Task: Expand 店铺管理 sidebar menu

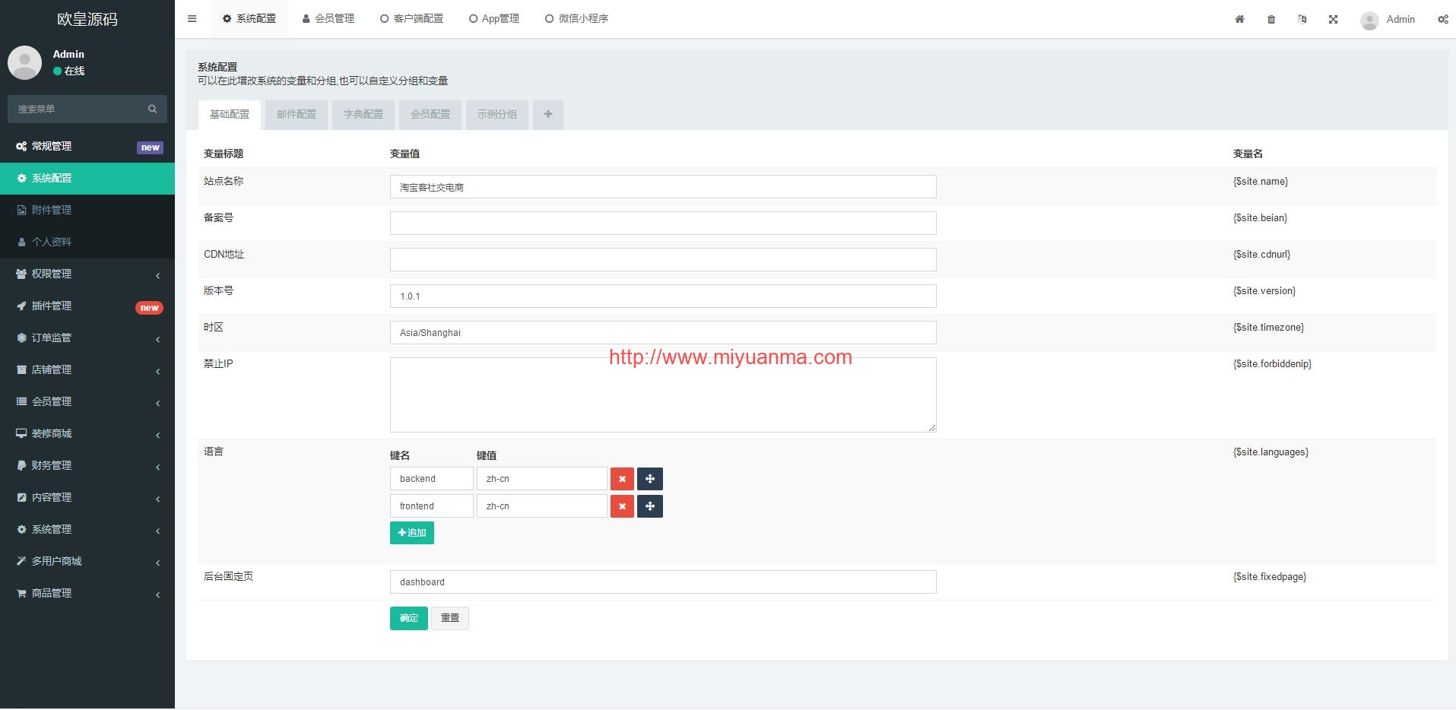Action: (87, 370)
